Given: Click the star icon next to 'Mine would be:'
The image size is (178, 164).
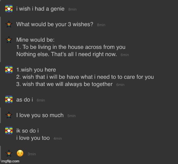Looking at the screenshot, I should click(x=9, y=40).
